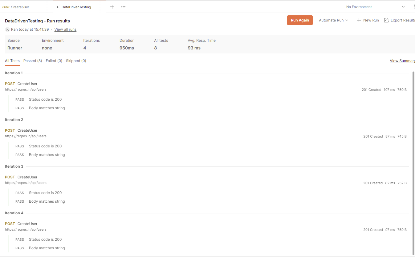Open CreateUser request in Iteration 1
The width and height of the screenshot is (415, 257).
(x=27, y=84)
